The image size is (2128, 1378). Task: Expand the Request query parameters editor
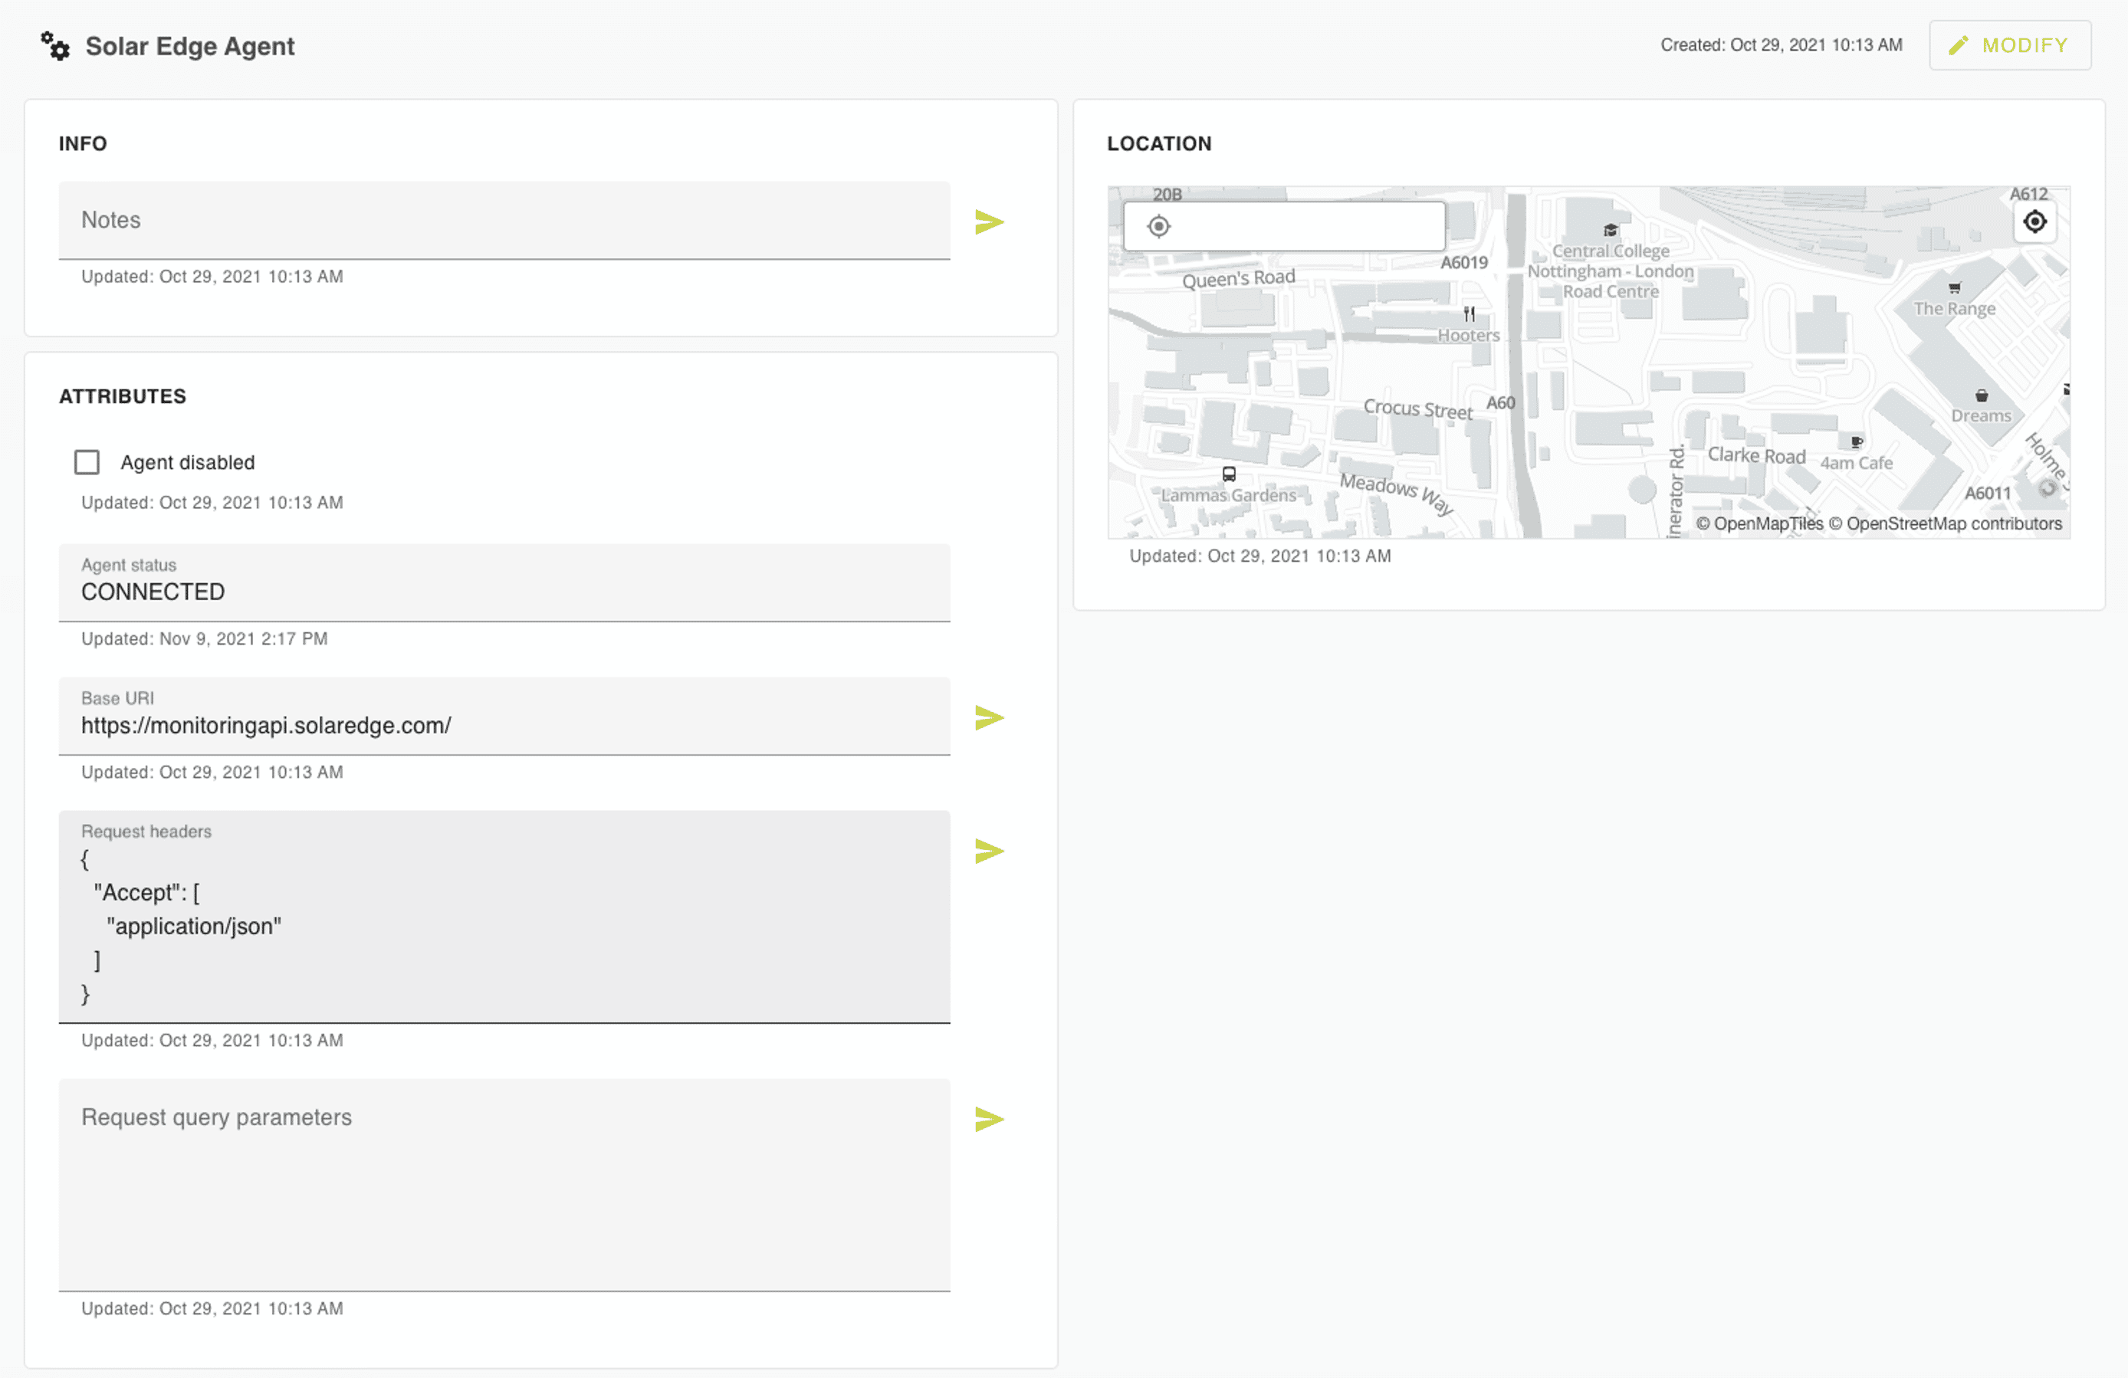pyautogui.click(x=988, y=1118)
